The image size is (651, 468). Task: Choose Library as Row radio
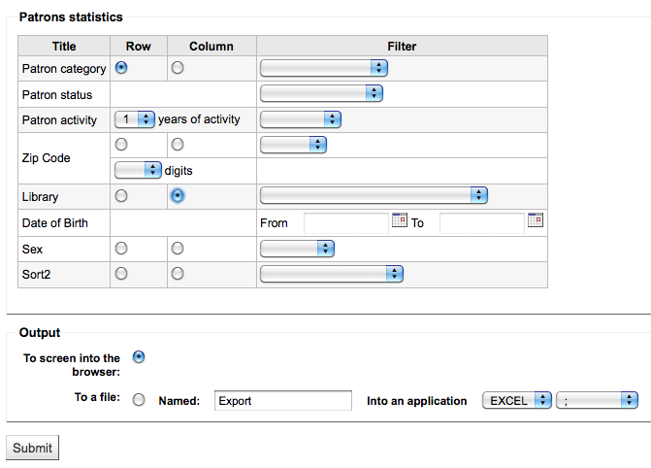pos(121,196)
